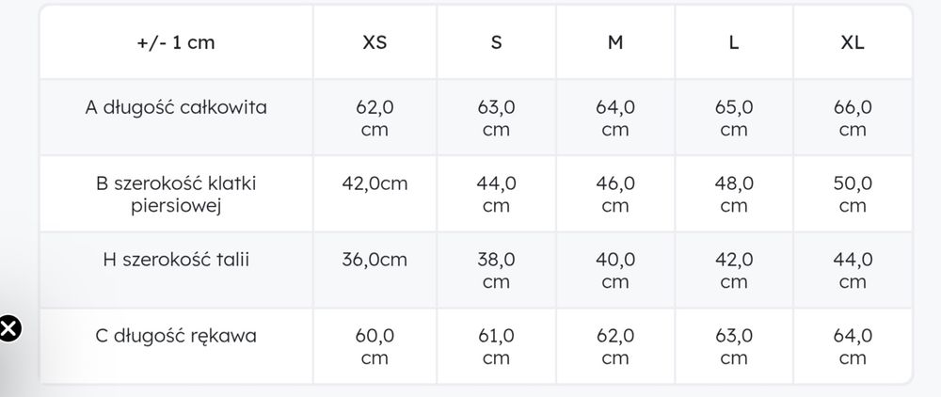Click the A długość całkowita row label
Viewport: 941px width, 397px height.
[176, 107]
